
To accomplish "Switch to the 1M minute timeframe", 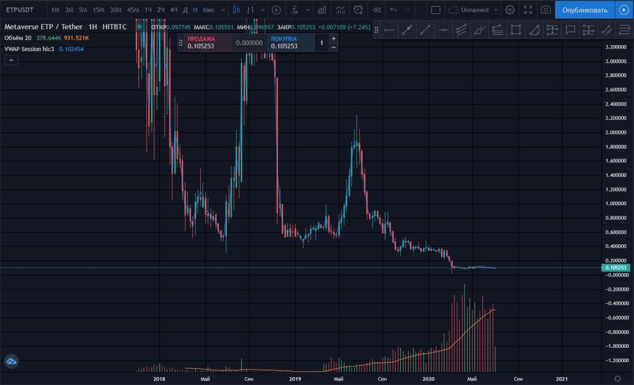I will tap(55, 10).
